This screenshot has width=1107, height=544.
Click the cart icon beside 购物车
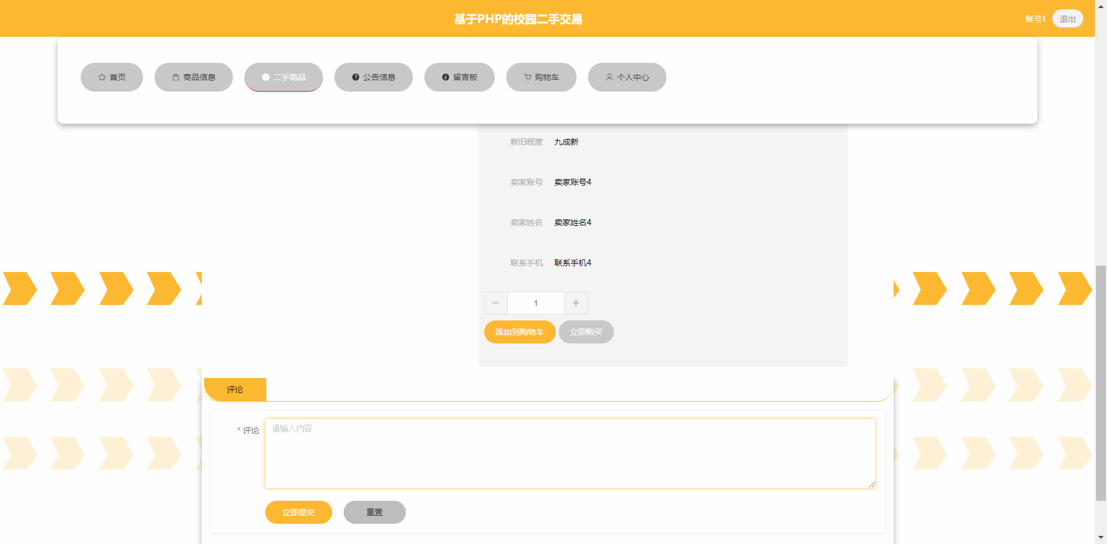coord(528,77)
